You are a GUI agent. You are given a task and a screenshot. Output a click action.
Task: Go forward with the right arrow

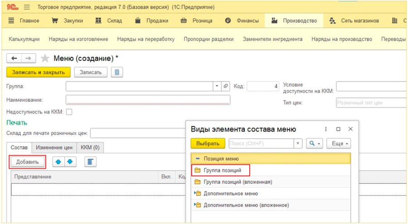(29, 58)
